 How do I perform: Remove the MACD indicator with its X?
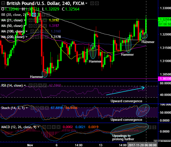(x=58, y=127)
